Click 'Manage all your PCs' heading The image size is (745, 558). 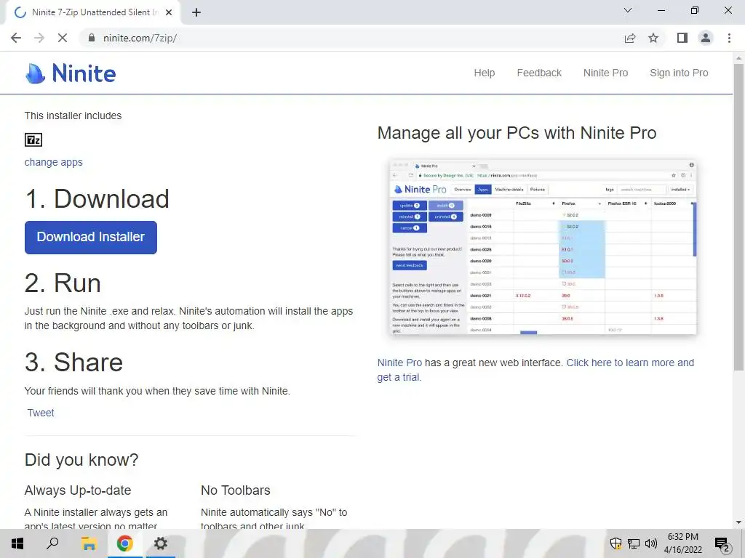coord(517,133)
